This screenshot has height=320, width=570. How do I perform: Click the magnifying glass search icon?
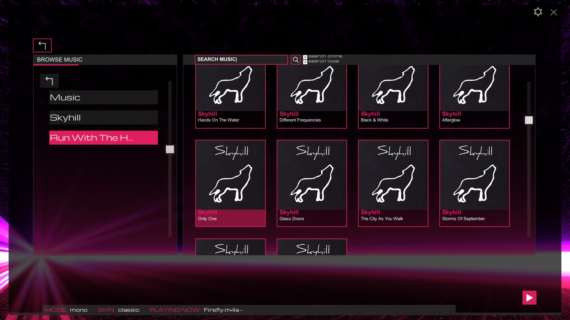(296, 60)
